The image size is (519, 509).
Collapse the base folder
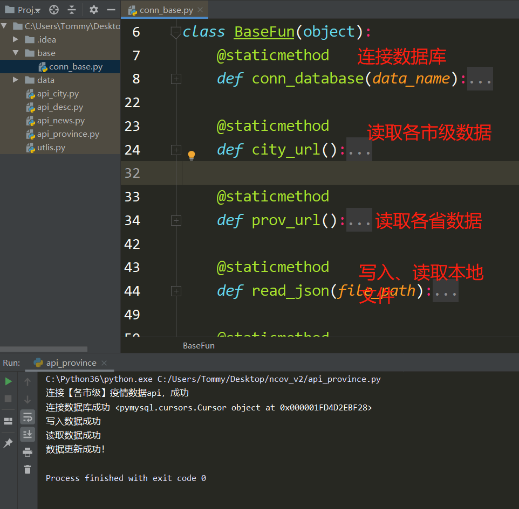pos(15,53)
